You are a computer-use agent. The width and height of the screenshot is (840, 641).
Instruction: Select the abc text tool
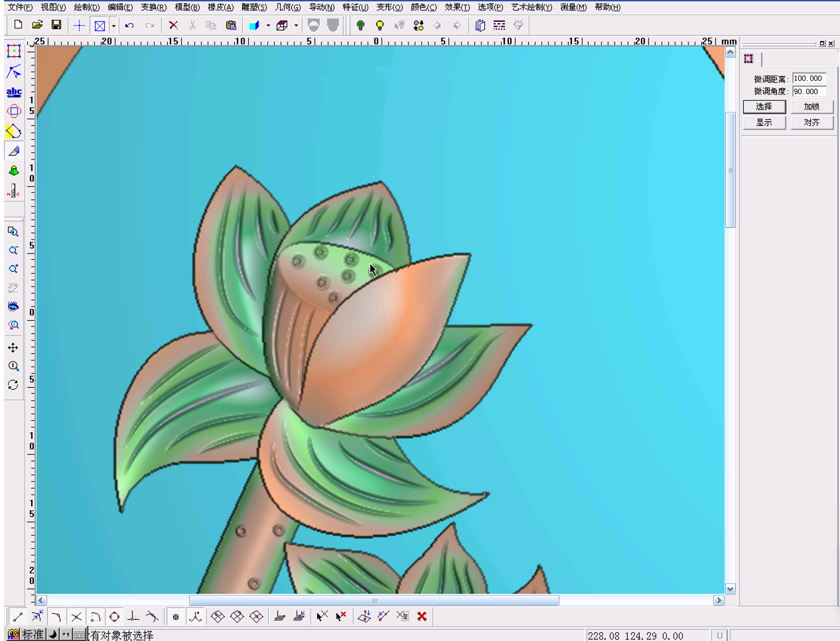14,92
